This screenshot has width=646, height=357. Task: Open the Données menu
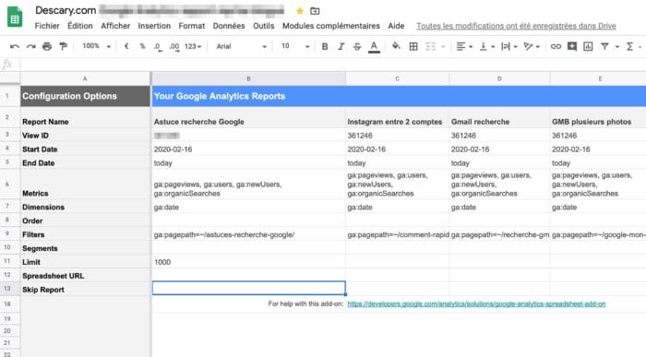[229, 26]
